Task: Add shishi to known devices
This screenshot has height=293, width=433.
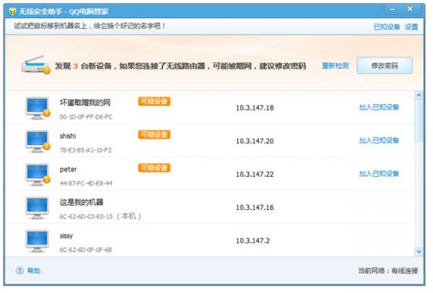Action: tap(379, 140)
